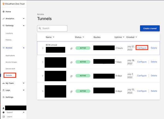Click copy icon for July 10 tunnel
164x119 pixels.
[x=71, y=91]
